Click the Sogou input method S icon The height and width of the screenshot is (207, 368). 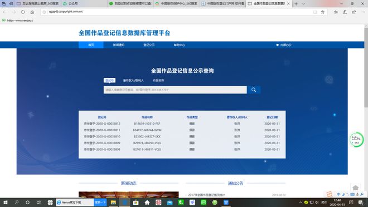coord(330,194)
